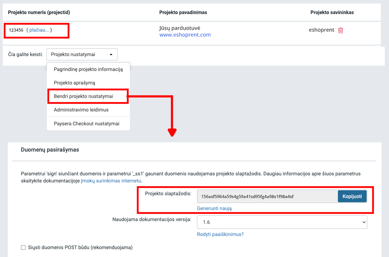Click into the Projekto slaptažodis field
The image size is (389, 257).
[x=267, y=196]
